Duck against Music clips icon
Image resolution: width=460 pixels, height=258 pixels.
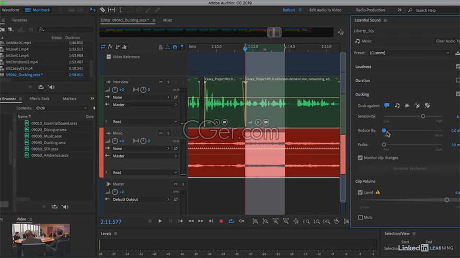tap(397, 106)
